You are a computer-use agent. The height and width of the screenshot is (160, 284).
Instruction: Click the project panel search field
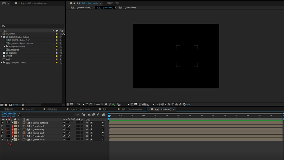click(33, 26)
